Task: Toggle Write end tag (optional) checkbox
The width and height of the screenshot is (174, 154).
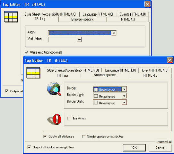Action: (27, 52)
